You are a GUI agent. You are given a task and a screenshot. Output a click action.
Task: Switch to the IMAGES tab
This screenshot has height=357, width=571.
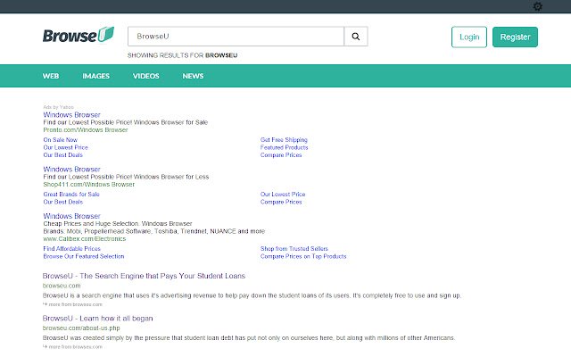click(95, 76)
